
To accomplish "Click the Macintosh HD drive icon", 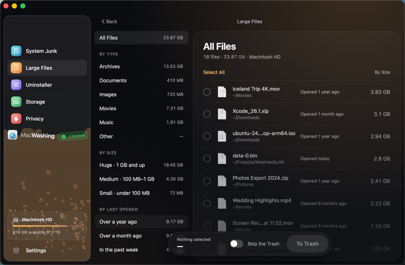I will pyautogui.click(x=16, y=219).
